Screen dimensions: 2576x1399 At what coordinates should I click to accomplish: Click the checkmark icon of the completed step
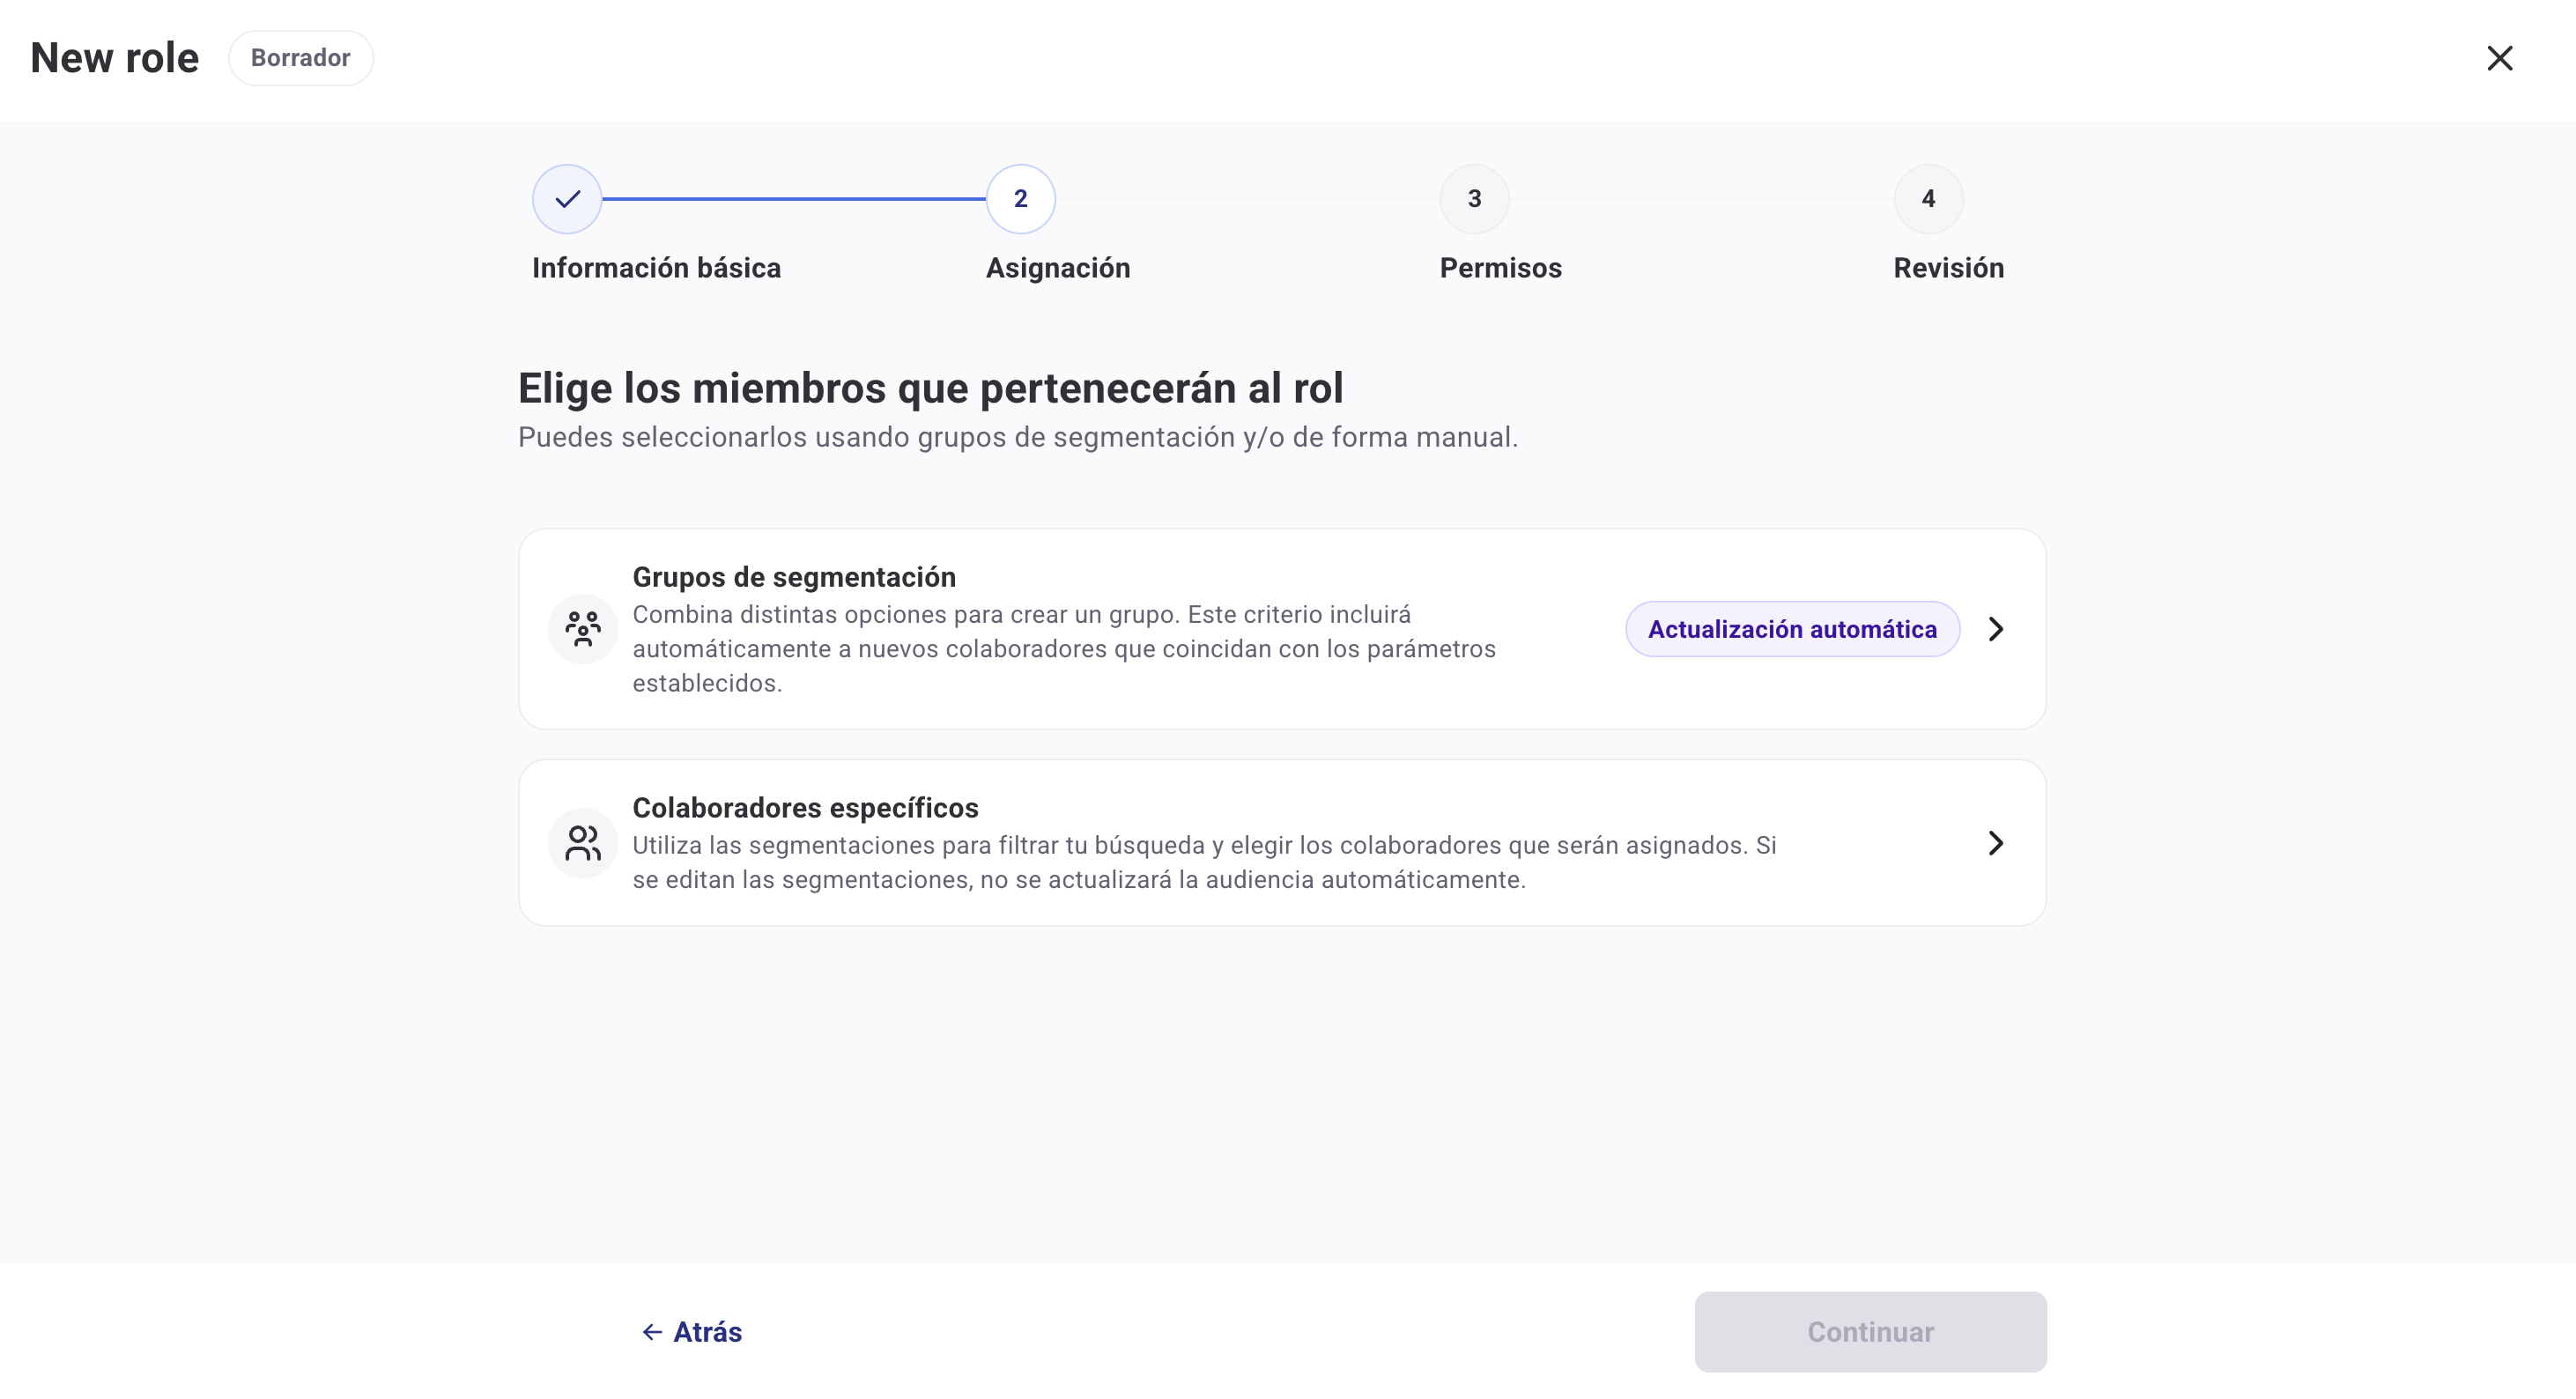[x=567, y=199]
